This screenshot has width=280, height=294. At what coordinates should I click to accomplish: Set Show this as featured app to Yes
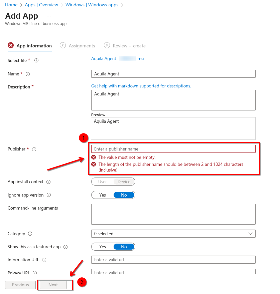tap(103, 247)
